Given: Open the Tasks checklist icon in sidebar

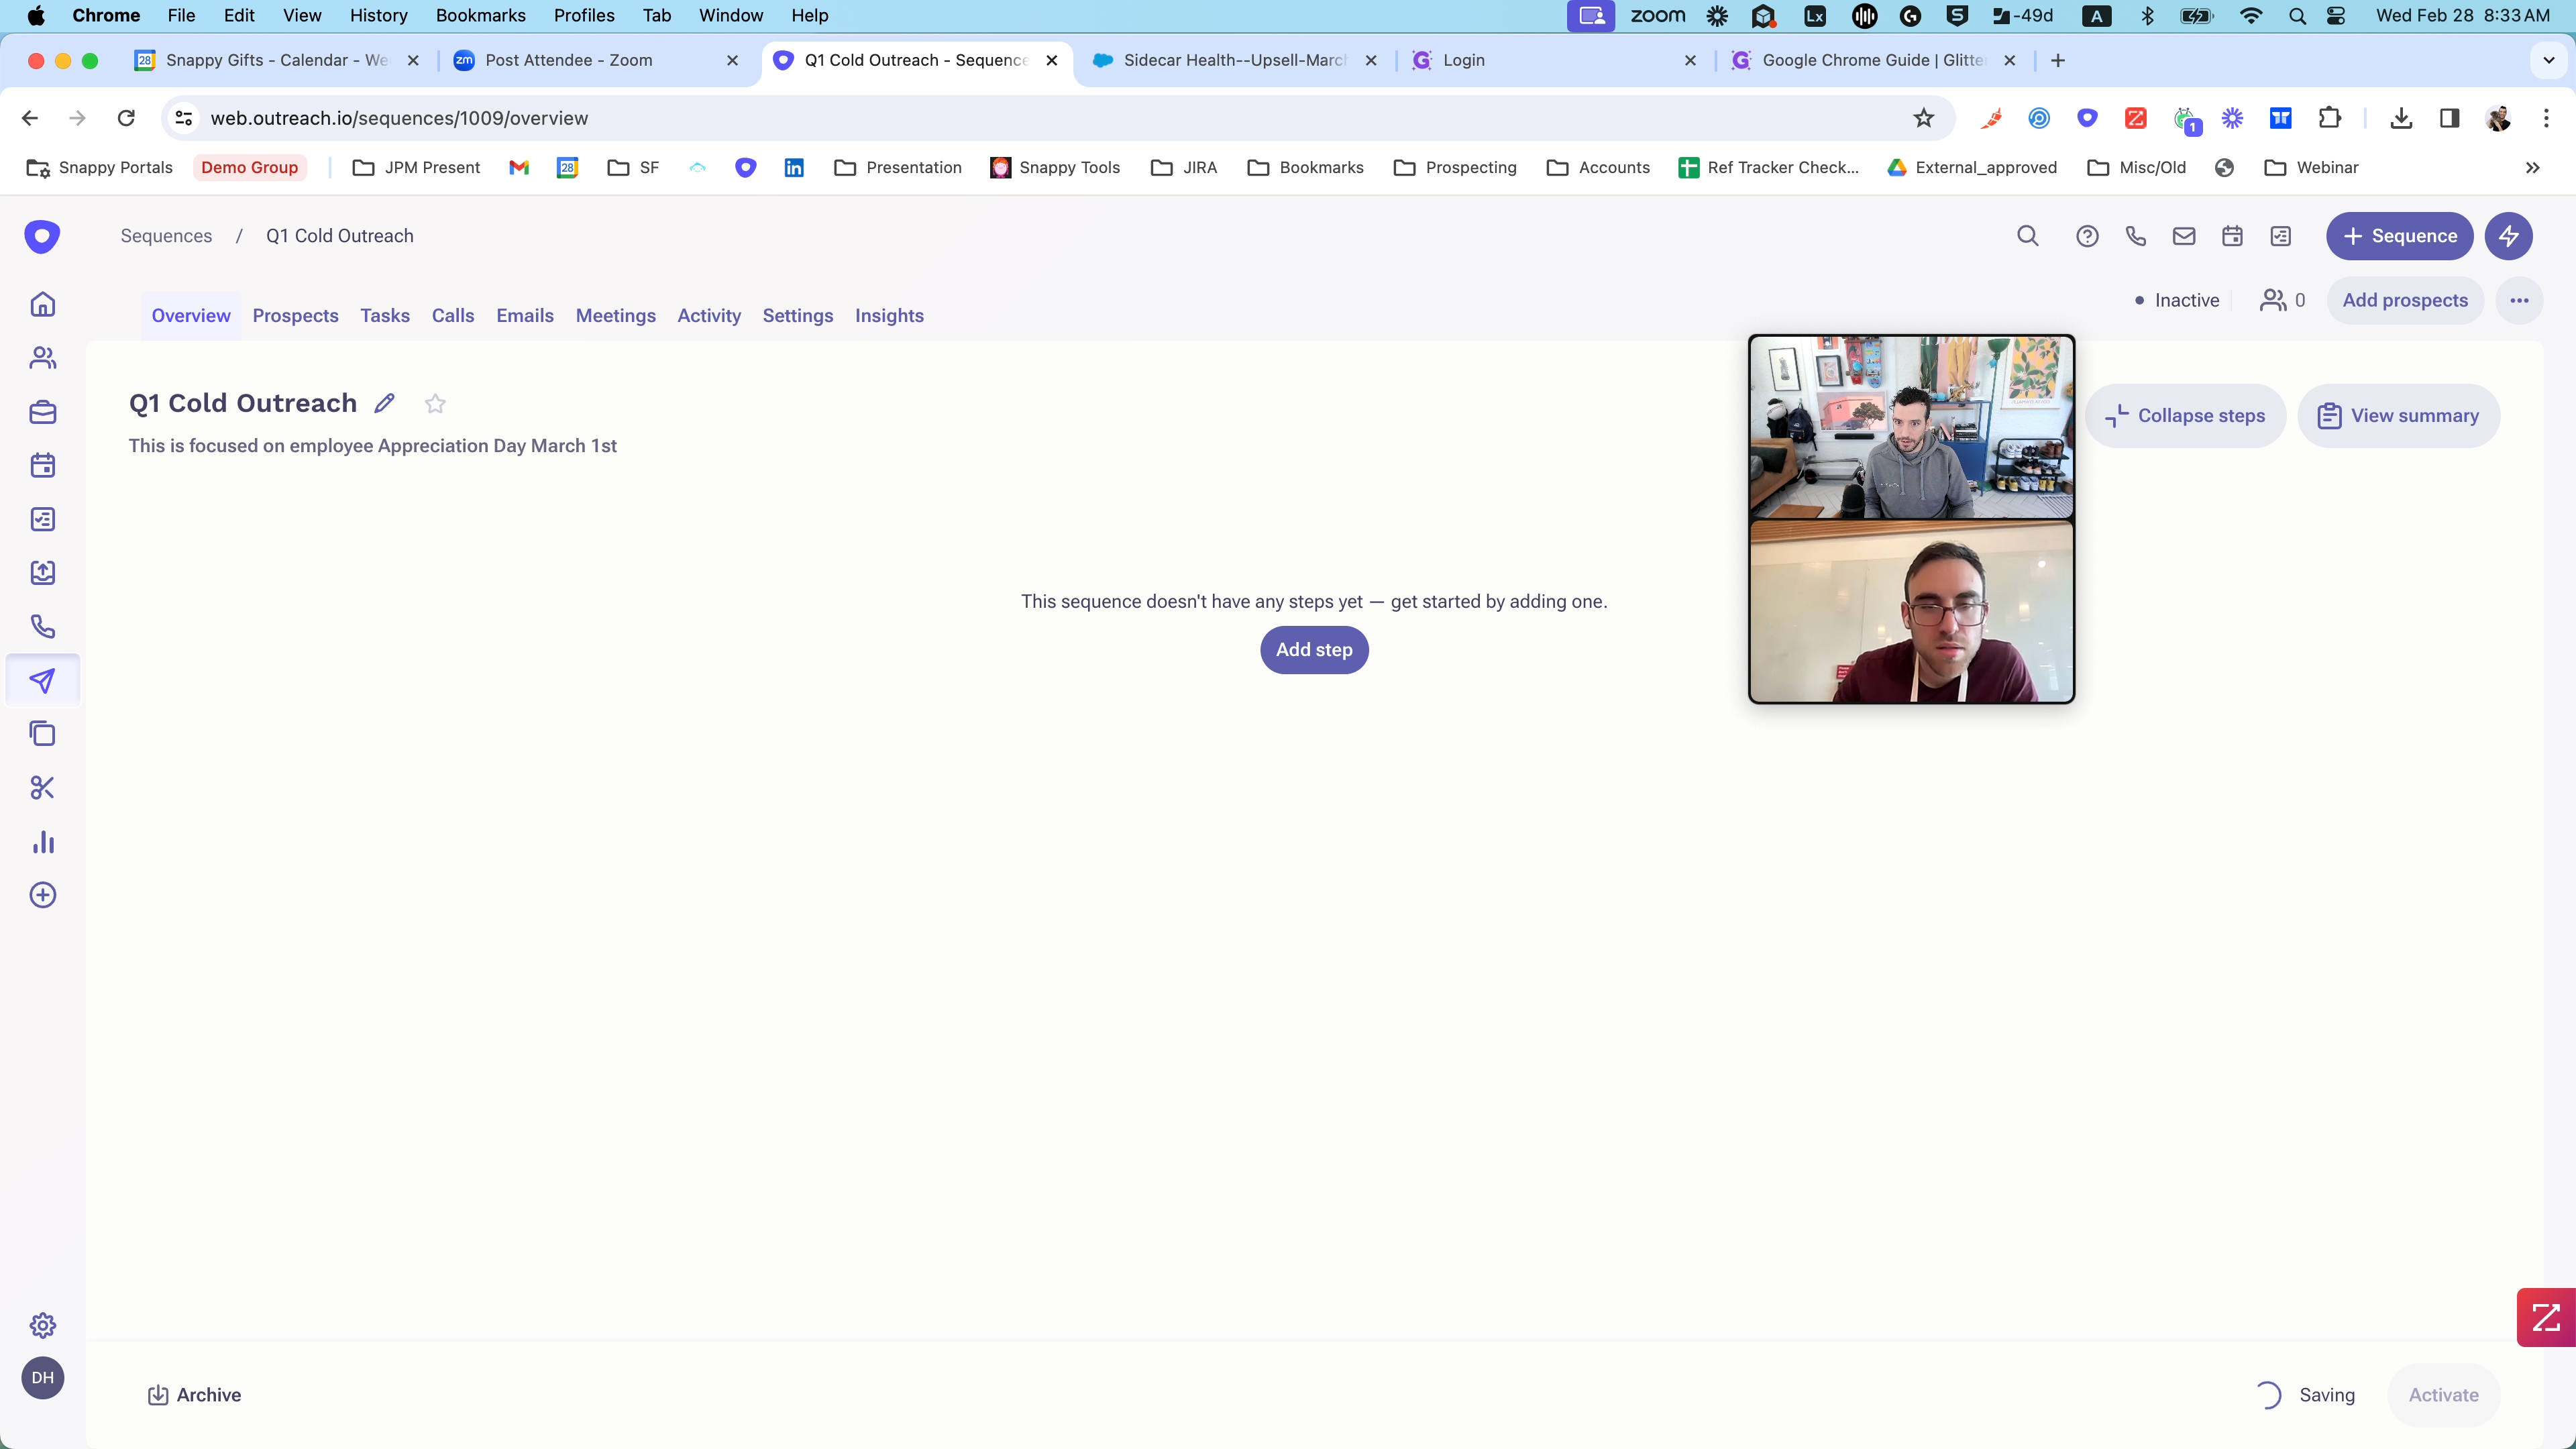Looking at the screenshot, I should pyautogui.click(x=42, y=519).
